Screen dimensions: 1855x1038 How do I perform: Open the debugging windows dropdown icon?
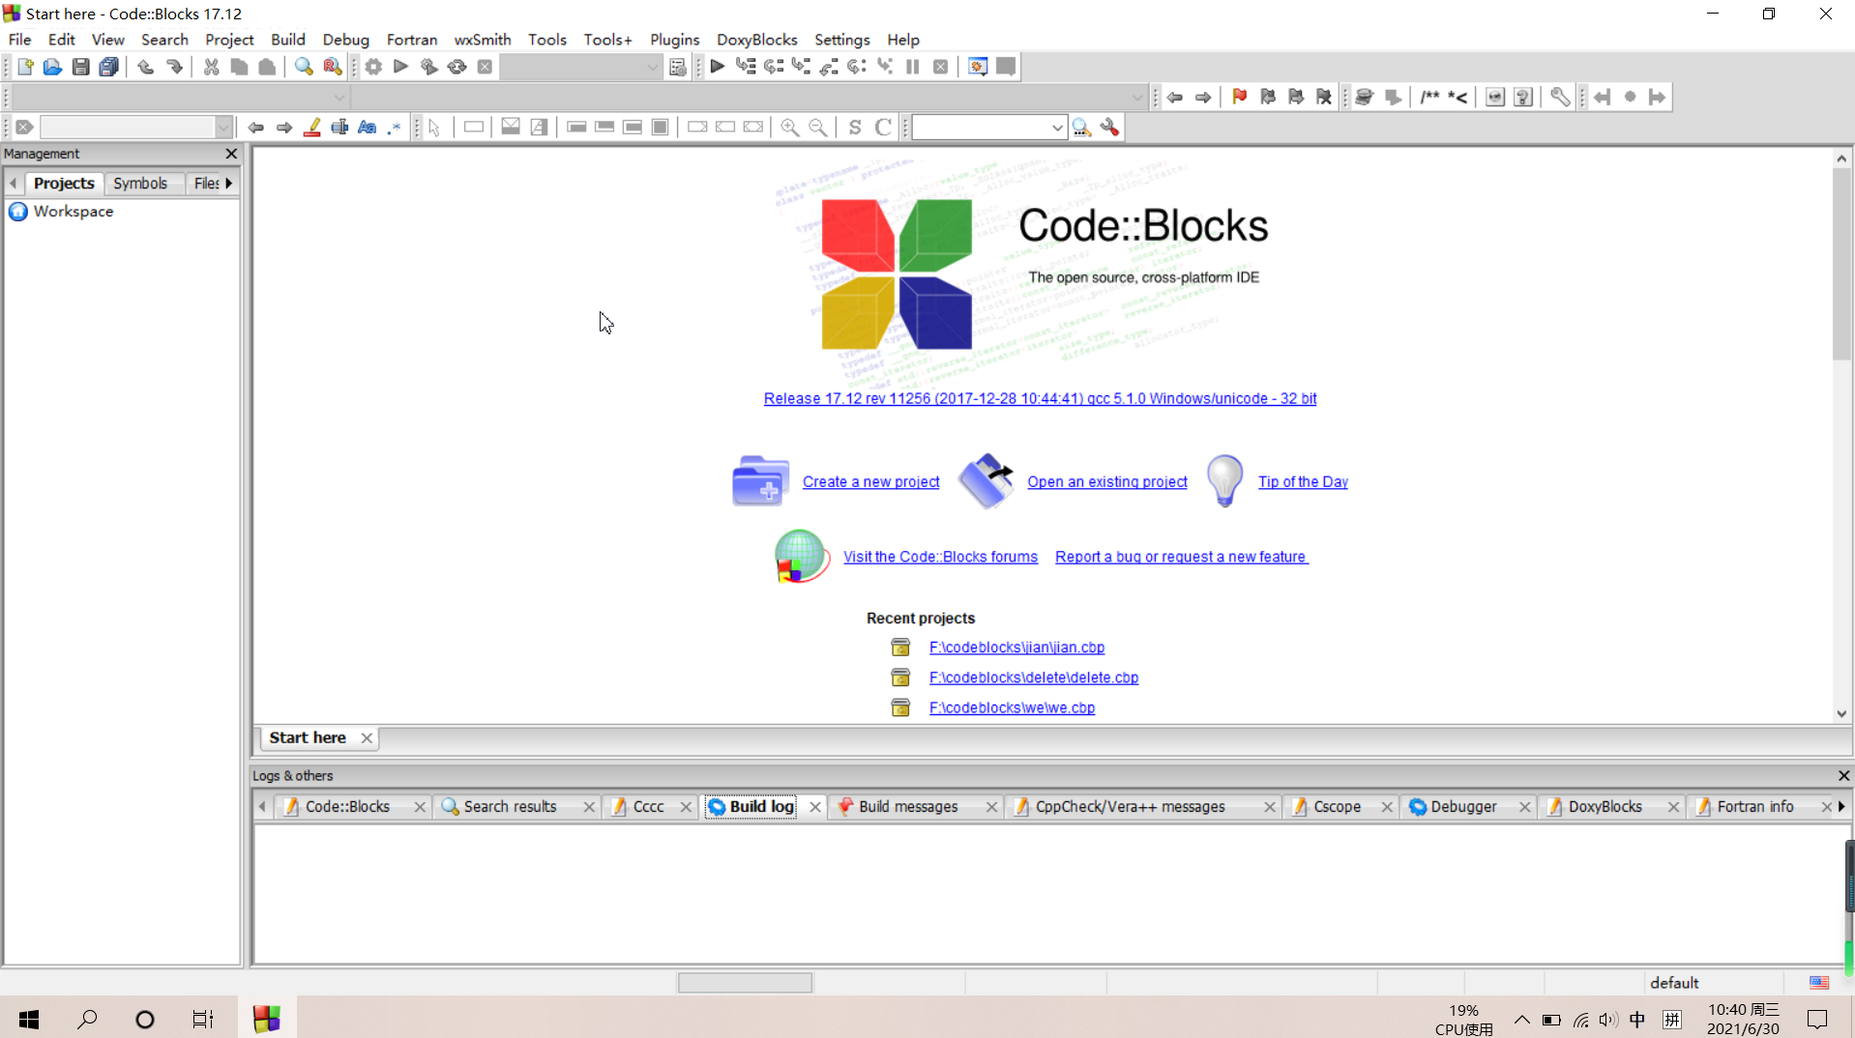coord(978,67)
